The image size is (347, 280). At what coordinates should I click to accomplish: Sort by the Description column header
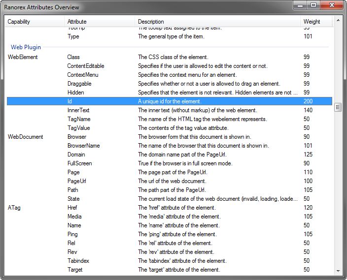[217, 22]
